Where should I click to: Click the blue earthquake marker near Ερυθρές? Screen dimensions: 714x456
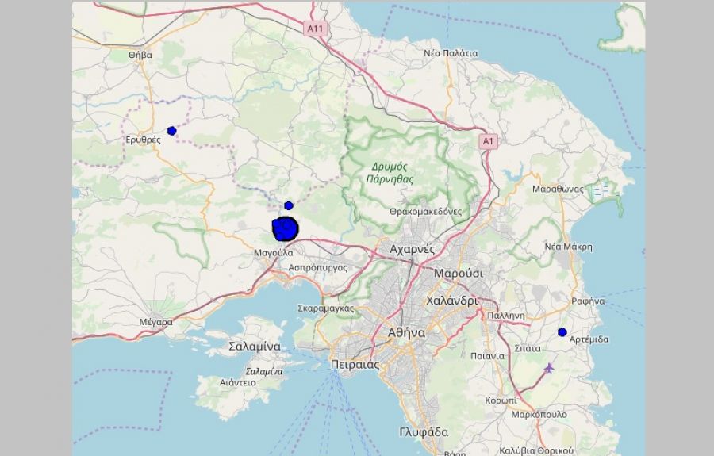171,131
